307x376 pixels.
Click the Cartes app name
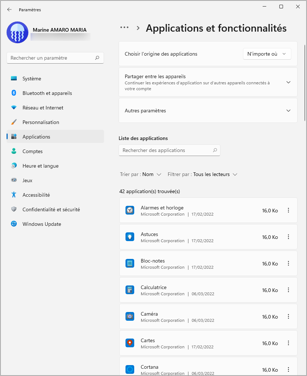coord(148,340)
